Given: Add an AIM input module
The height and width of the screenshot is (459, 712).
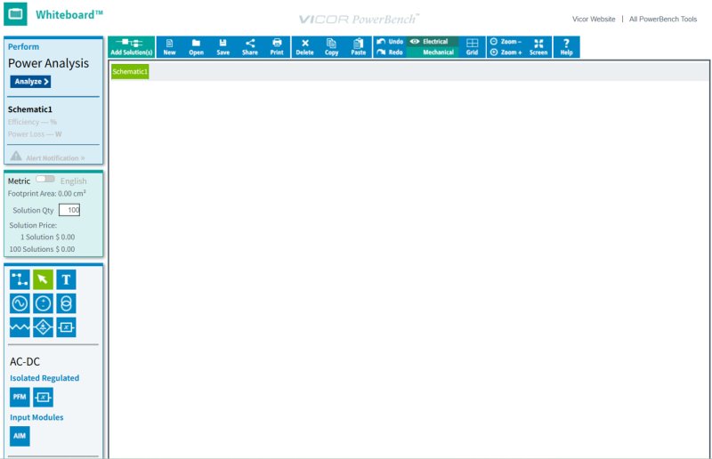Looking at the screenshot, I should click(20, 436).
